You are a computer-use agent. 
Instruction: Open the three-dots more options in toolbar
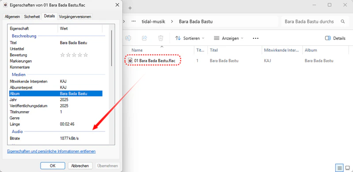pyautogui.click(x=255, y=38)
